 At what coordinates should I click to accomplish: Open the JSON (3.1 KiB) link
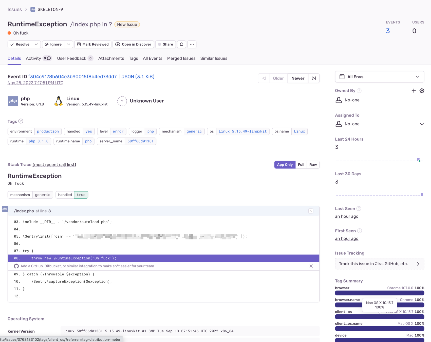point(138,77)
